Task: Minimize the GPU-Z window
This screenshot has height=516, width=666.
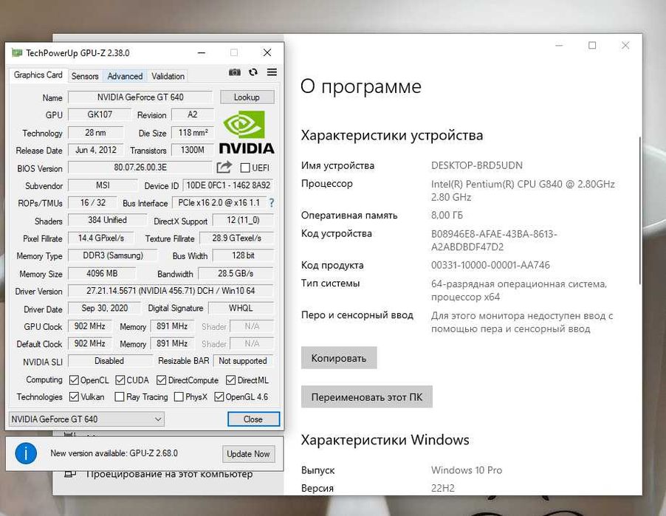Action: pyautogui.click(x=202, y=52)
